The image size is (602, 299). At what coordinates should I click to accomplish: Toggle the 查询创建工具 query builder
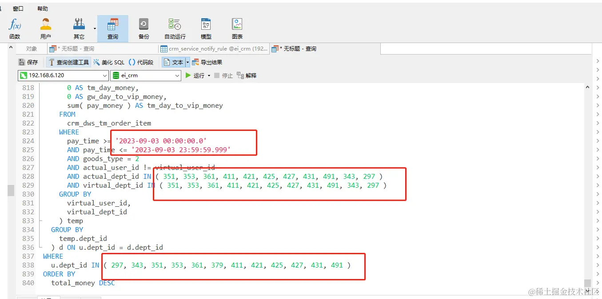tap(68, 63)
